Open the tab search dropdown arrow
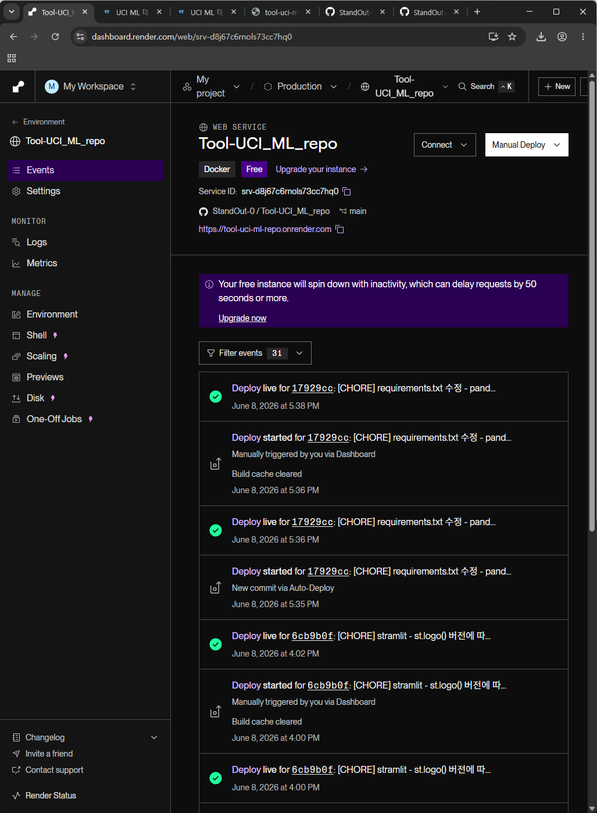The image size is (597, 813). coord(12,12)
